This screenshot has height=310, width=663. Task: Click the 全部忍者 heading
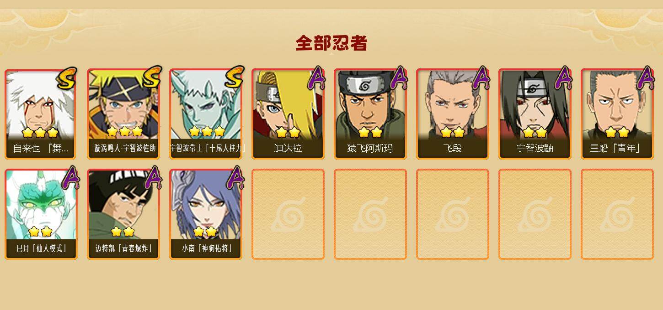tap(331, 43)
